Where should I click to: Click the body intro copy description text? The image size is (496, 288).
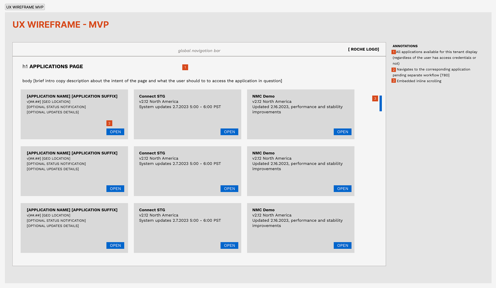pos(152,81)
